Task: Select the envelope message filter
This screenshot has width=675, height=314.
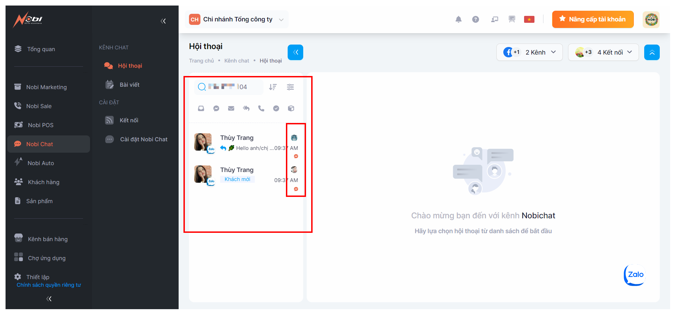Action: coord(231,108)
